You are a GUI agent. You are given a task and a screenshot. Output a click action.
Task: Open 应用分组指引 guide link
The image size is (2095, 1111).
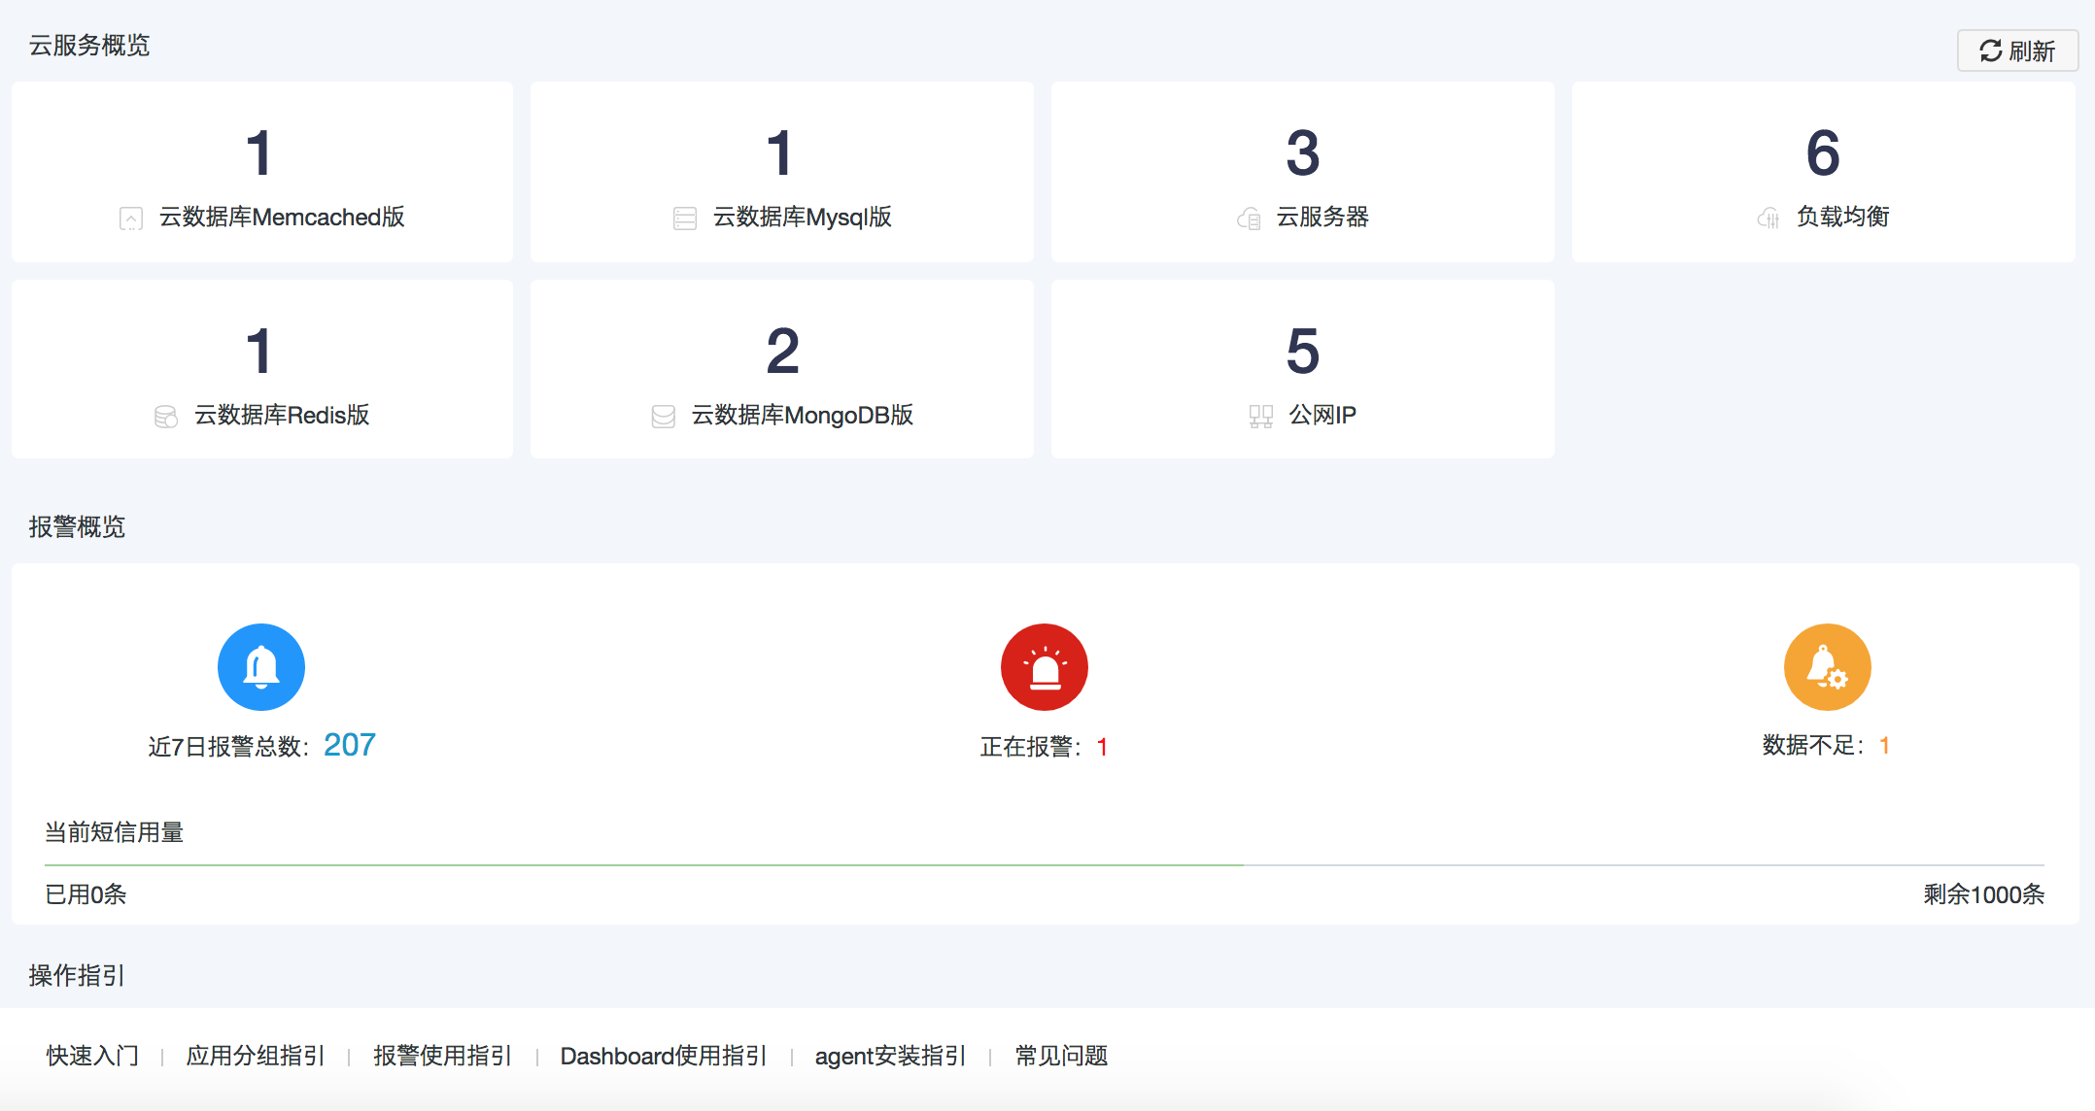256,1056
